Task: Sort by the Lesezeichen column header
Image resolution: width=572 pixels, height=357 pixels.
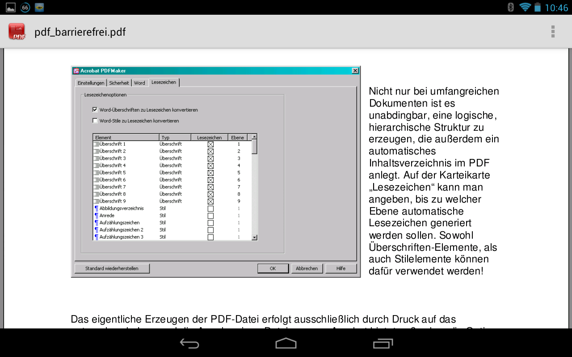Action: [x=210, y=137]
